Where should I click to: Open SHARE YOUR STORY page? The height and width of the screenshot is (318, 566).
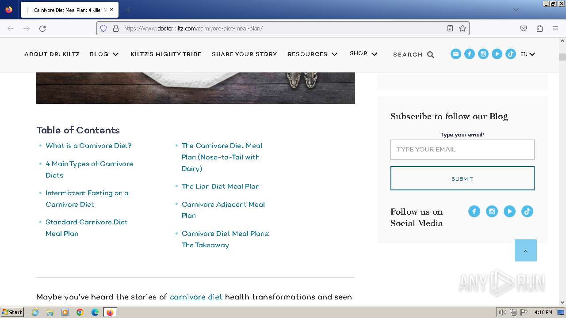coord(244,54)
